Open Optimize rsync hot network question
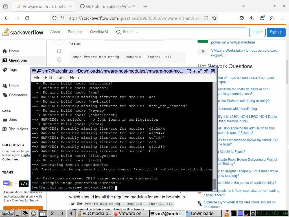The image size is (289, 217). pyautogui.click(x=240, y=205)
